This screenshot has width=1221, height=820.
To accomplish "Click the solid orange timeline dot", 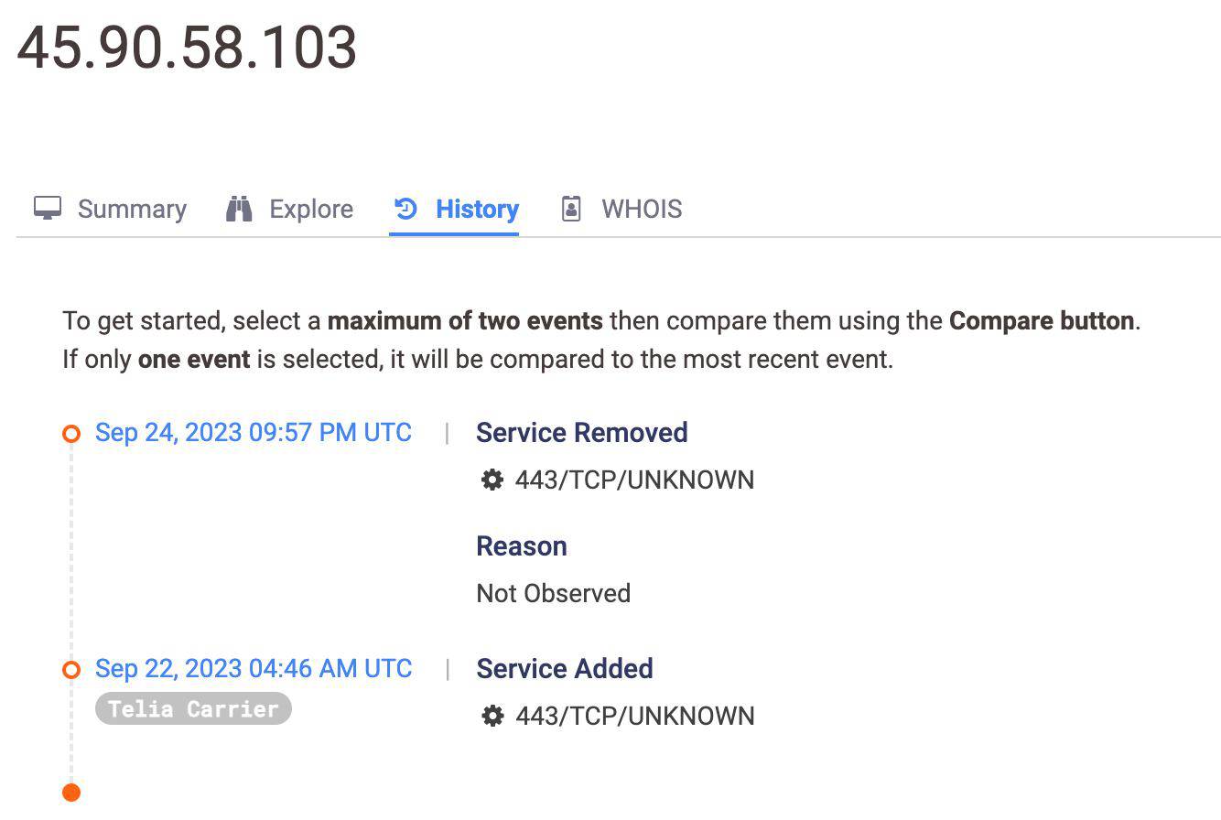I will point(71,793).
